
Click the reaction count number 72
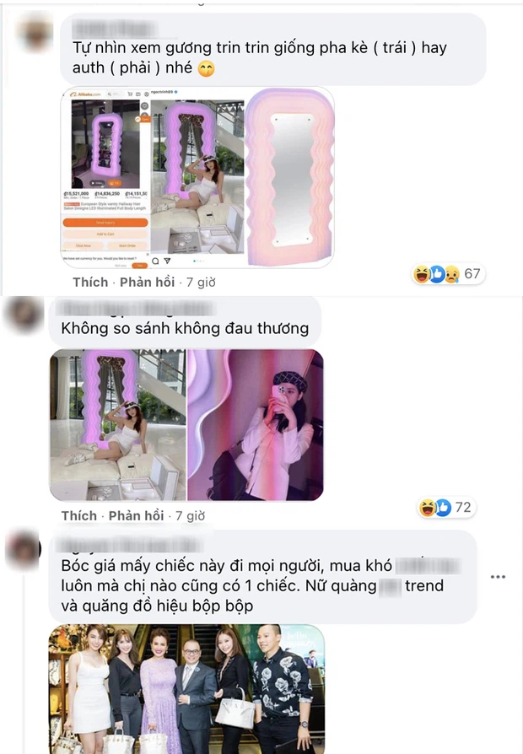463,508
